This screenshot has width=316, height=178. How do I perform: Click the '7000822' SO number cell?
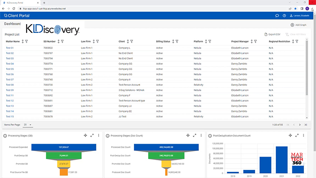point(48,48)
